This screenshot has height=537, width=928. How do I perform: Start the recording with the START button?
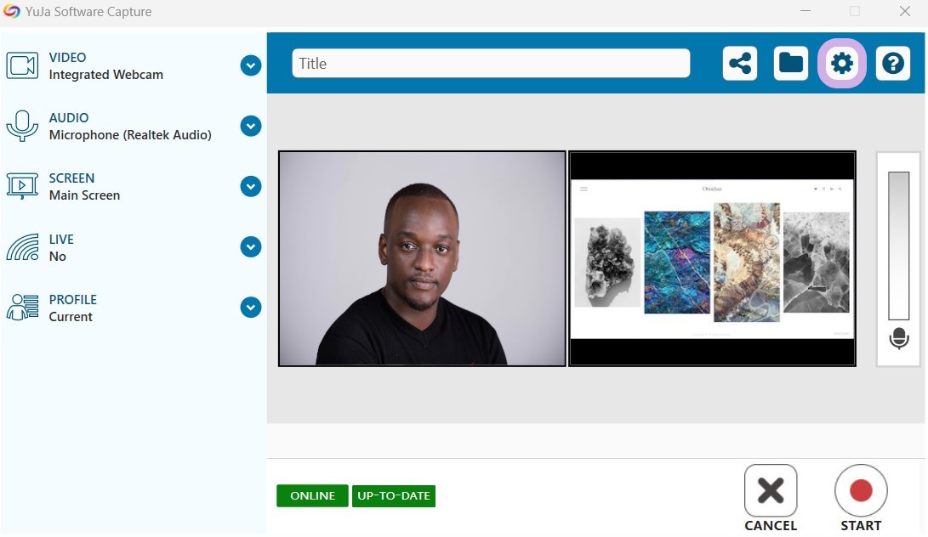pos(861,498)
